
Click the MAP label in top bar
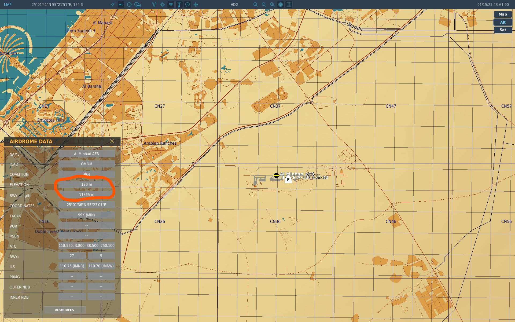8,5
